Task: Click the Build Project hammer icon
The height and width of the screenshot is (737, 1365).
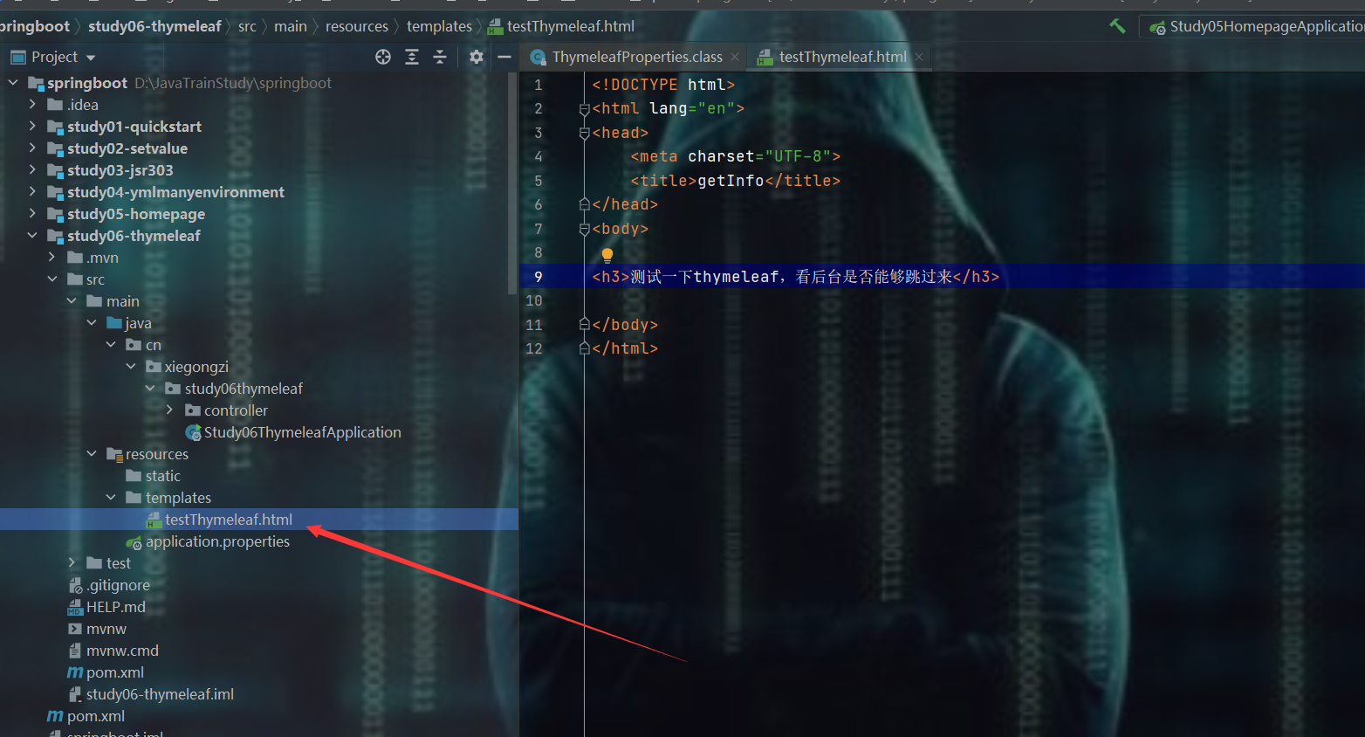Action: click(1117, 26)
